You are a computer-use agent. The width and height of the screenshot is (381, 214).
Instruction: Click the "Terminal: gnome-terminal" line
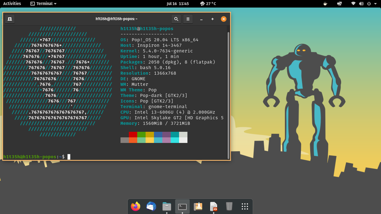[x=154, y=107]
